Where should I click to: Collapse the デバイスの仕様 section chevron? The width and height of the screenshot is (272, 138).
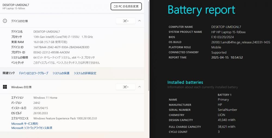140,21
